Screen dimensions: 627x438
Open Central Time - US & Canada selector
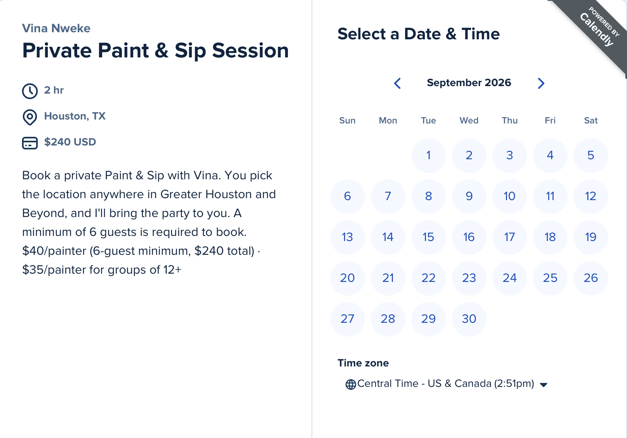click(x=446, y=384)
